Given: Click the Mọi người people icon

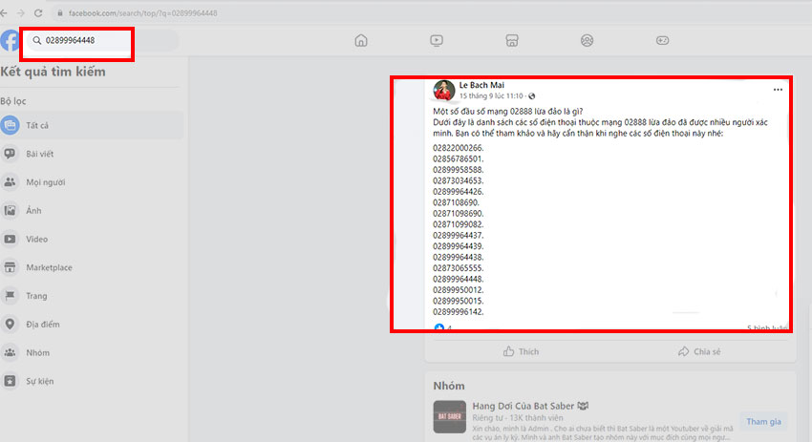Looking at the screenshot, I should (10, 182).
